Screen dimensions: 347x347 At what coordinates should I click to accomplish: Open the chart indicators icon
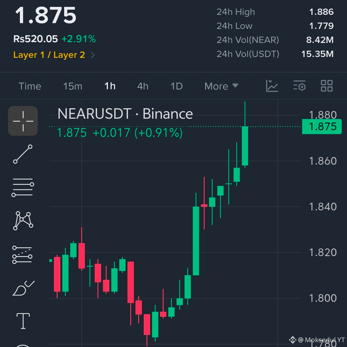pos(272,86)
